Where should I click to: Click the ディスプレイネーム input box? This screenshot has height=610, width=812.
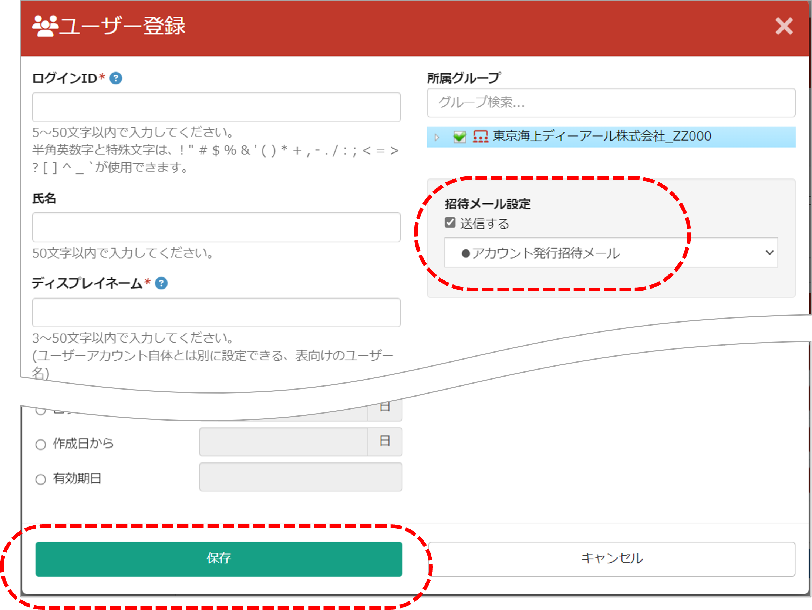pyautogui.click(x=216, y=313)
